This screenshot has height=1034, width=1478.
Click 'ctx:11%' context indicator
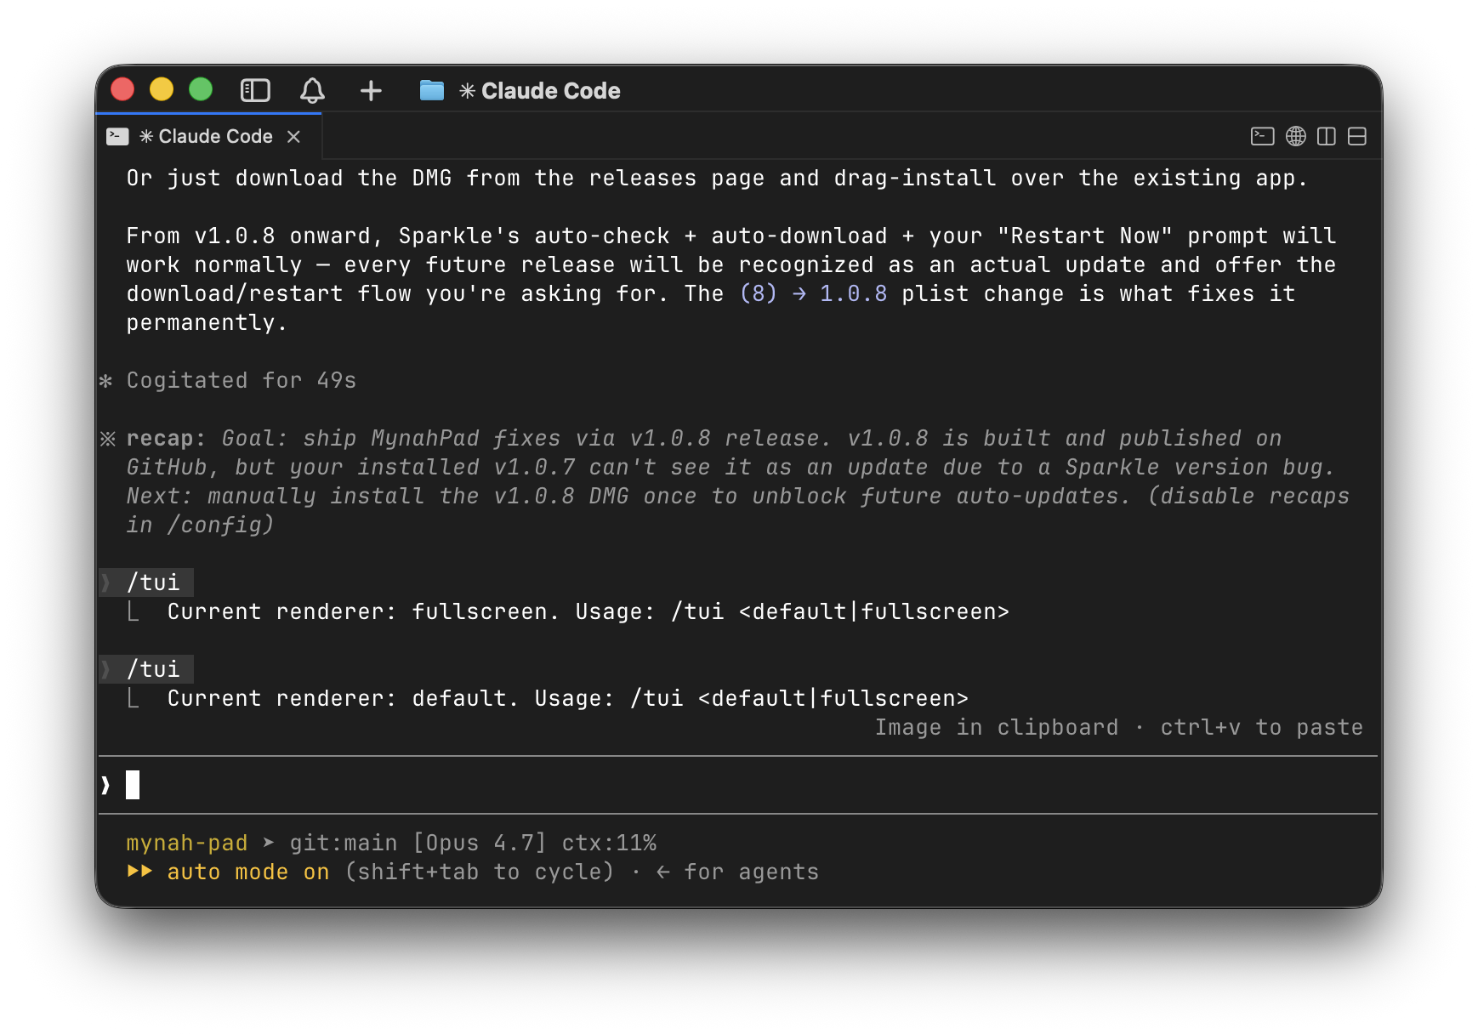tap(609, 843)
